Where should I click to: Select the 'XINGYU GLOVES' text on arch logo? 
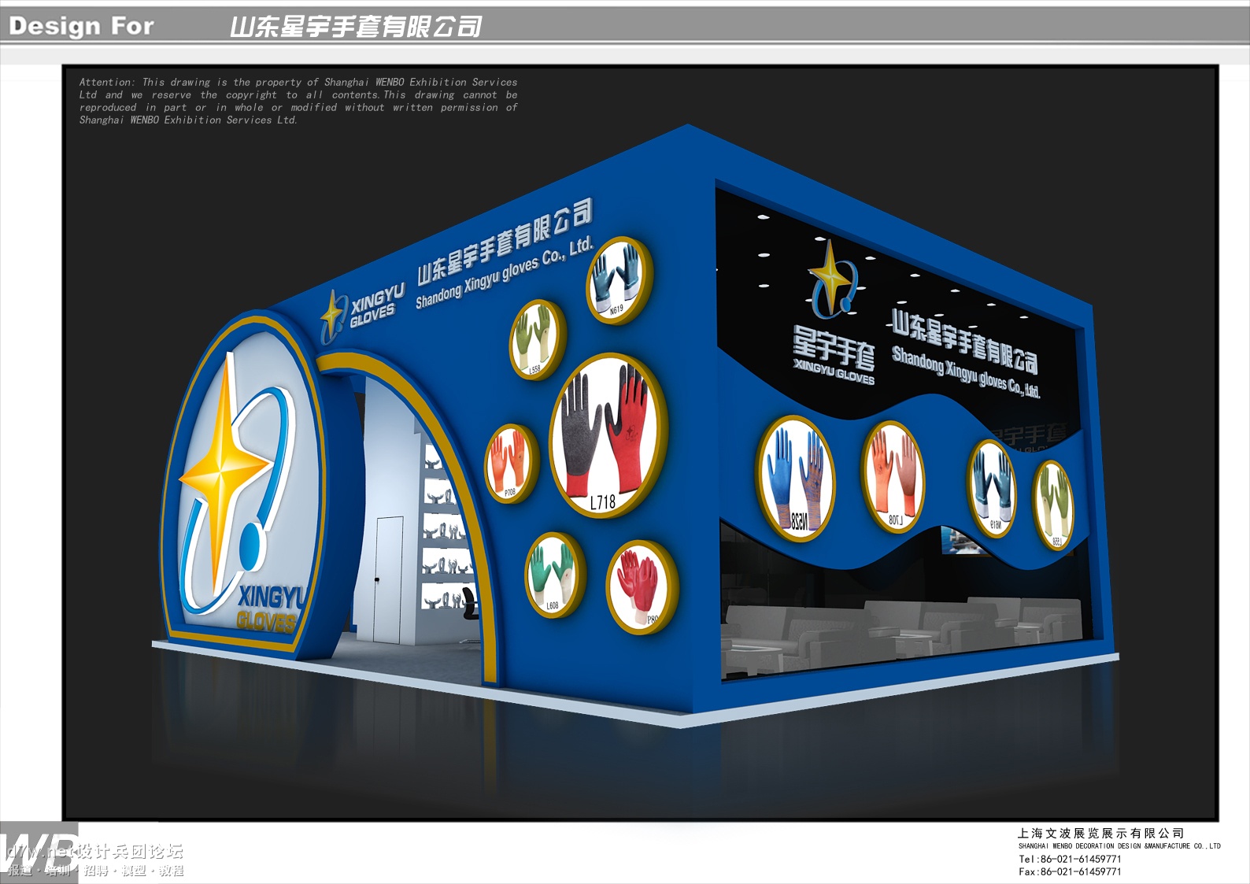271,609
